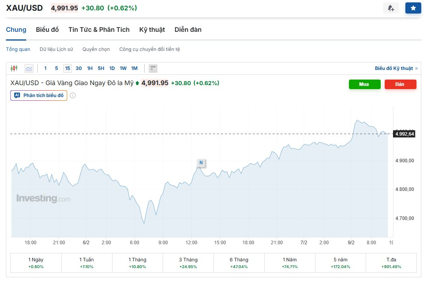This screenshot has height=288, width=430.
Task: Select the 1 Năm time range
Action: point(289,263)
